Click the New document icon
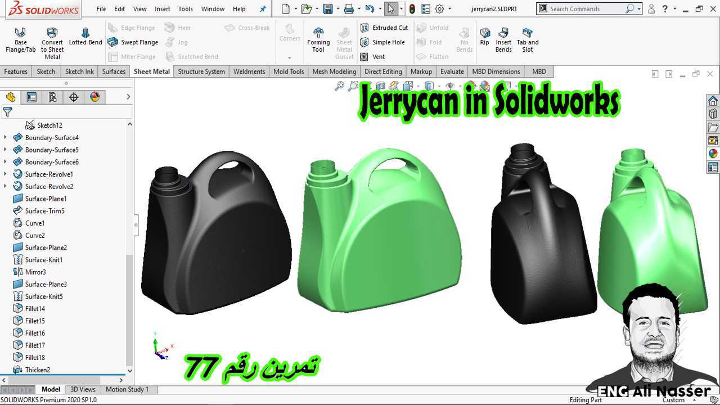720x405 pixels. 286,8
